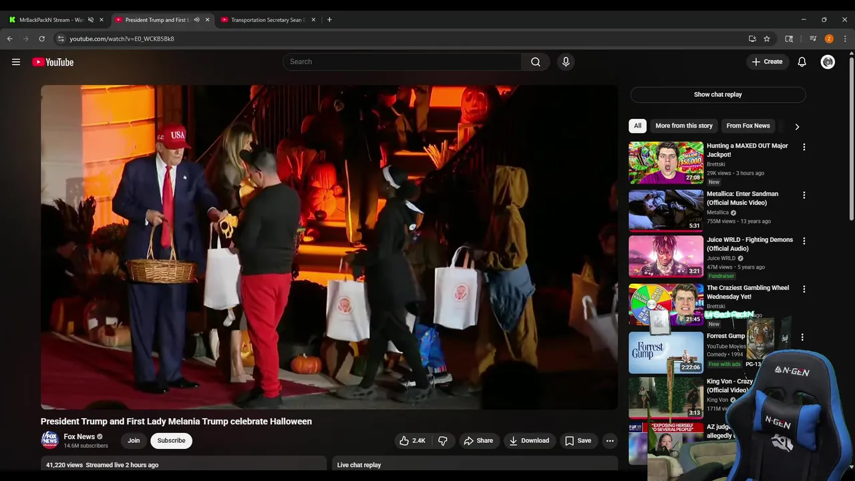The image size is (855, 481).
Task: Select More from this story chip
Action: coord(684,126)
